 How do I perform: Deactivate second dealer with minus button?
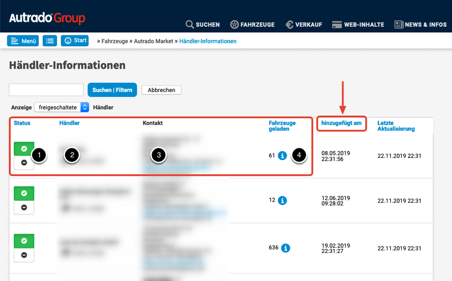pyautogui.click(x=24, y=208)
